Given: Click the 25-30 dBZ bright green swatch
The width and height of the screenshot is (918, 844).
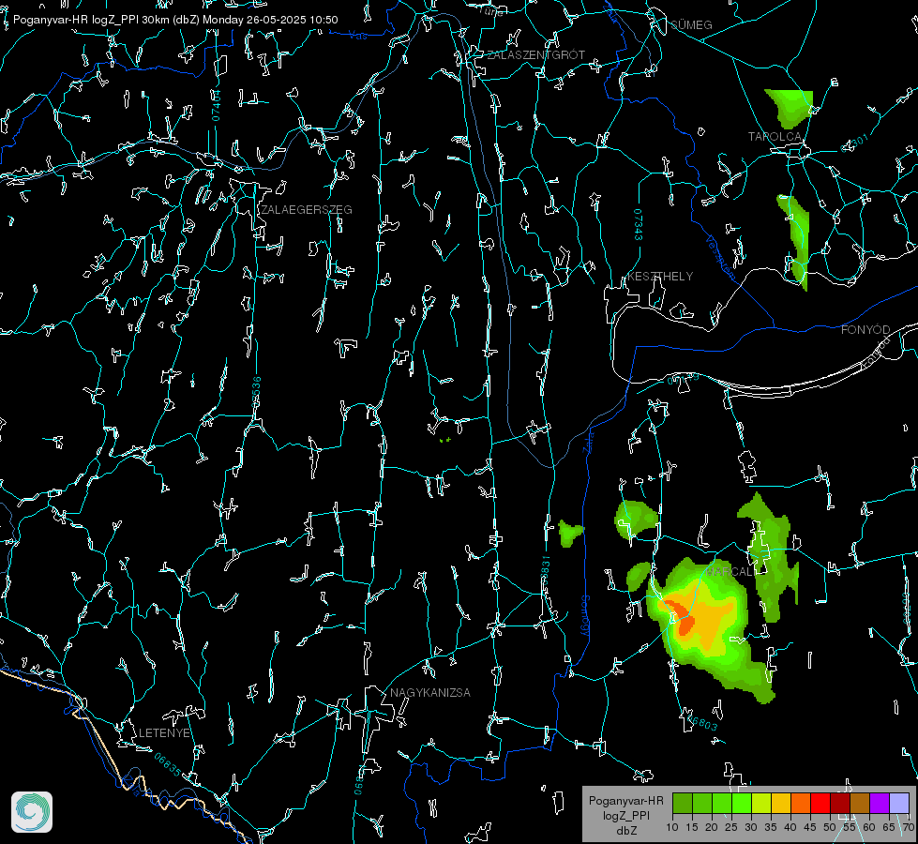Looking at the screenshot, I should [x=742, y=803].
